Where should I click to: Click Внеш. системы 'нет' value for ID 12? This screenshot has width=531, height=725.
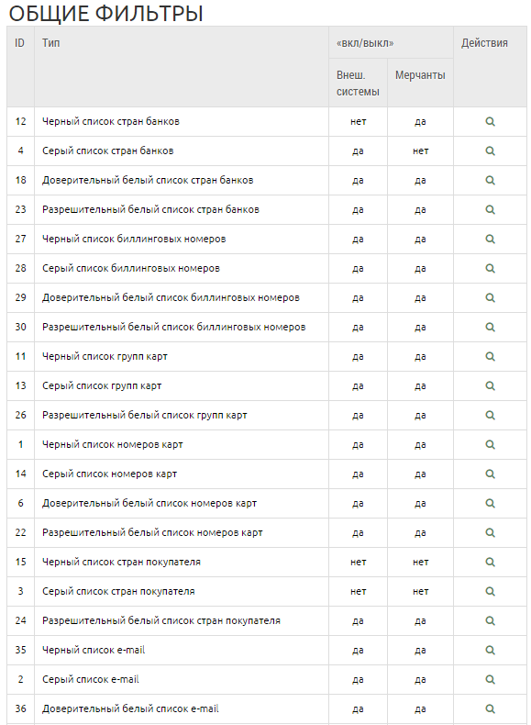pyautogui.click(x=359, y=122)
